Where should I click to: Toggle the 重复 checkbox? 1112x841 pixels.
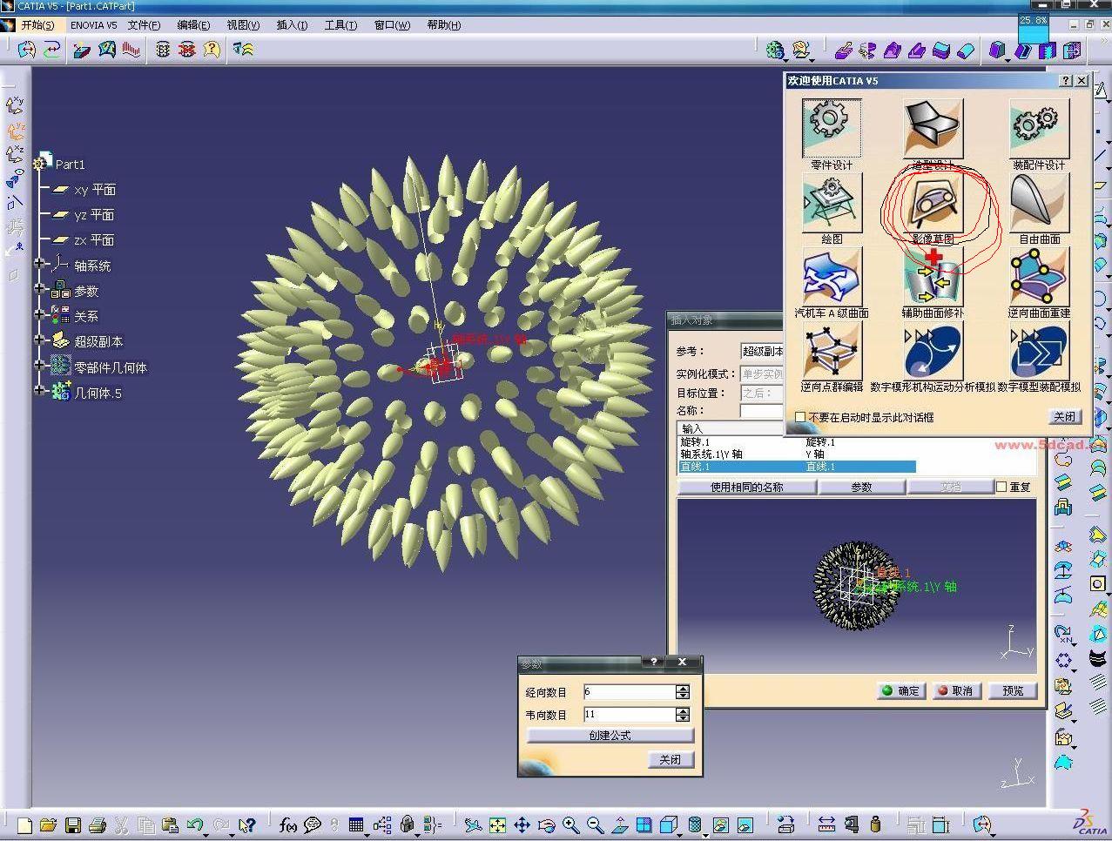coord(1001,487)
